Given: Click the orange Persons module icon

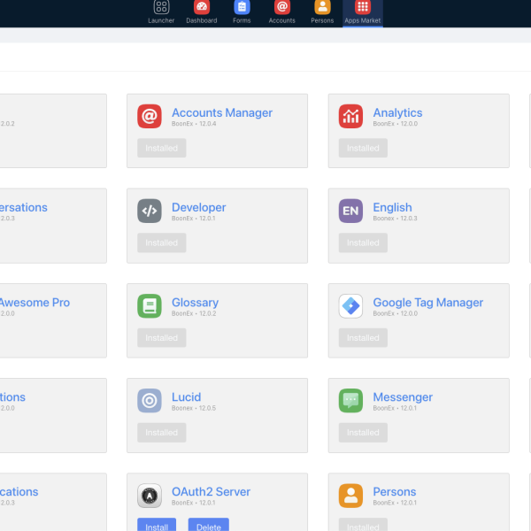Looking at the screenshot, I should point(350,496).
